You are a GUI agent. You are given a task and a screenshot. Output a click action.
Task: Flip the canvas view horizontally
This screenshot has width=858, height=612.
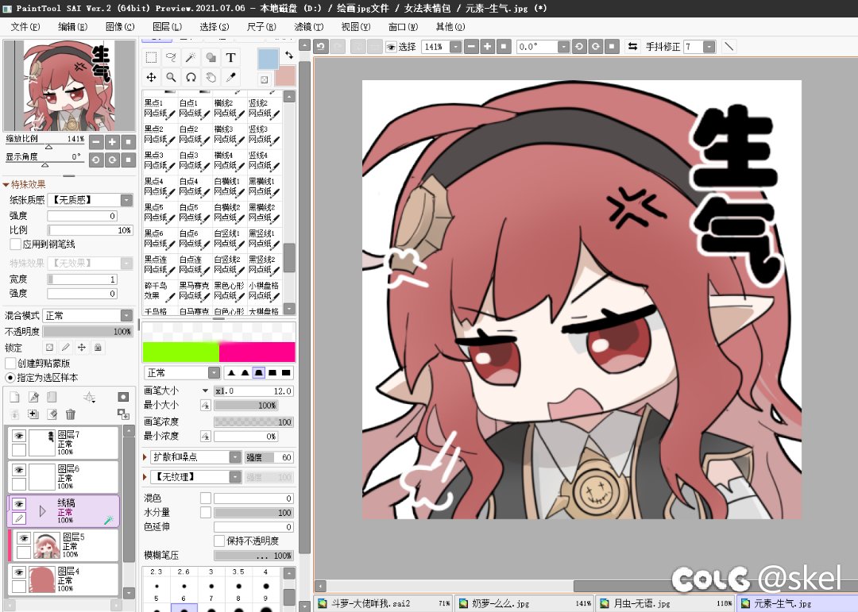coord(632,47)
